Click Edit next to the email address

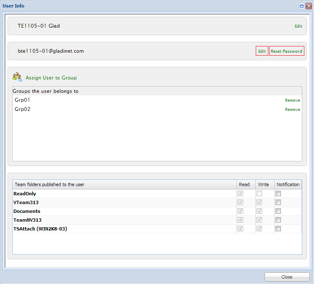coord(262,51)
